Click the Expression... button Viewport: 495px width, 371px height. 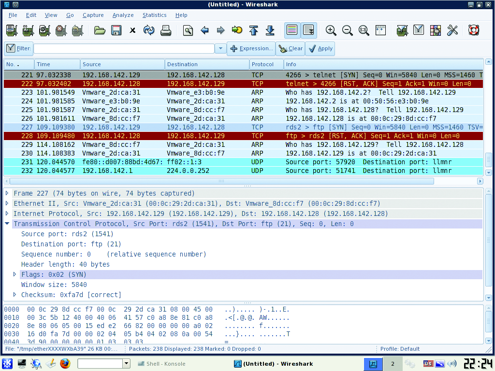[251, 49]
